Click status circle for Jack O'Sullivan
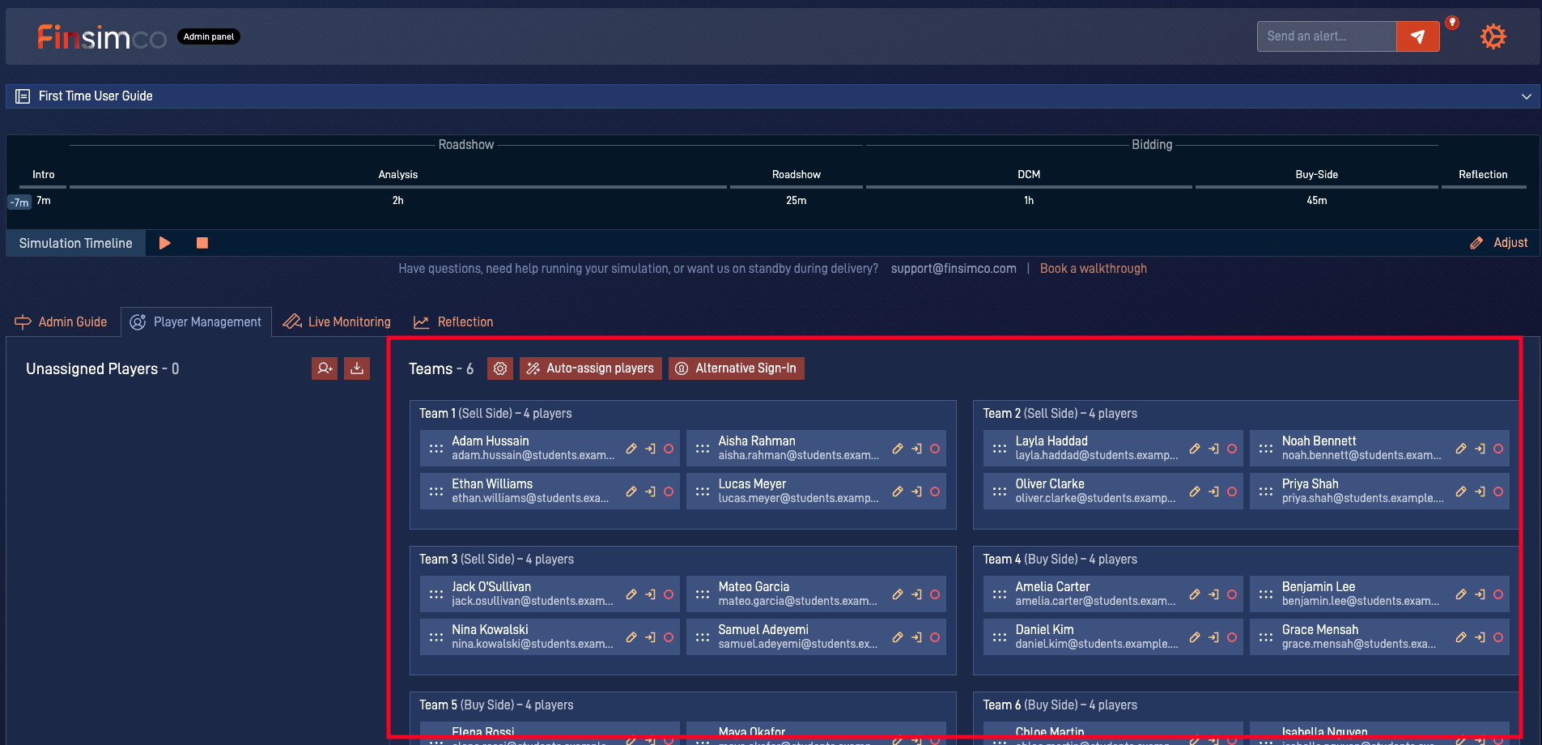The width and height of the screenshot is (1542, 745). (x=669, y=594)
